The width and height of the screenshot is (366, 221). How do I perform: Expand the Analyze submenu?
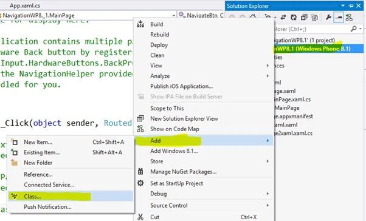point(203,76)
